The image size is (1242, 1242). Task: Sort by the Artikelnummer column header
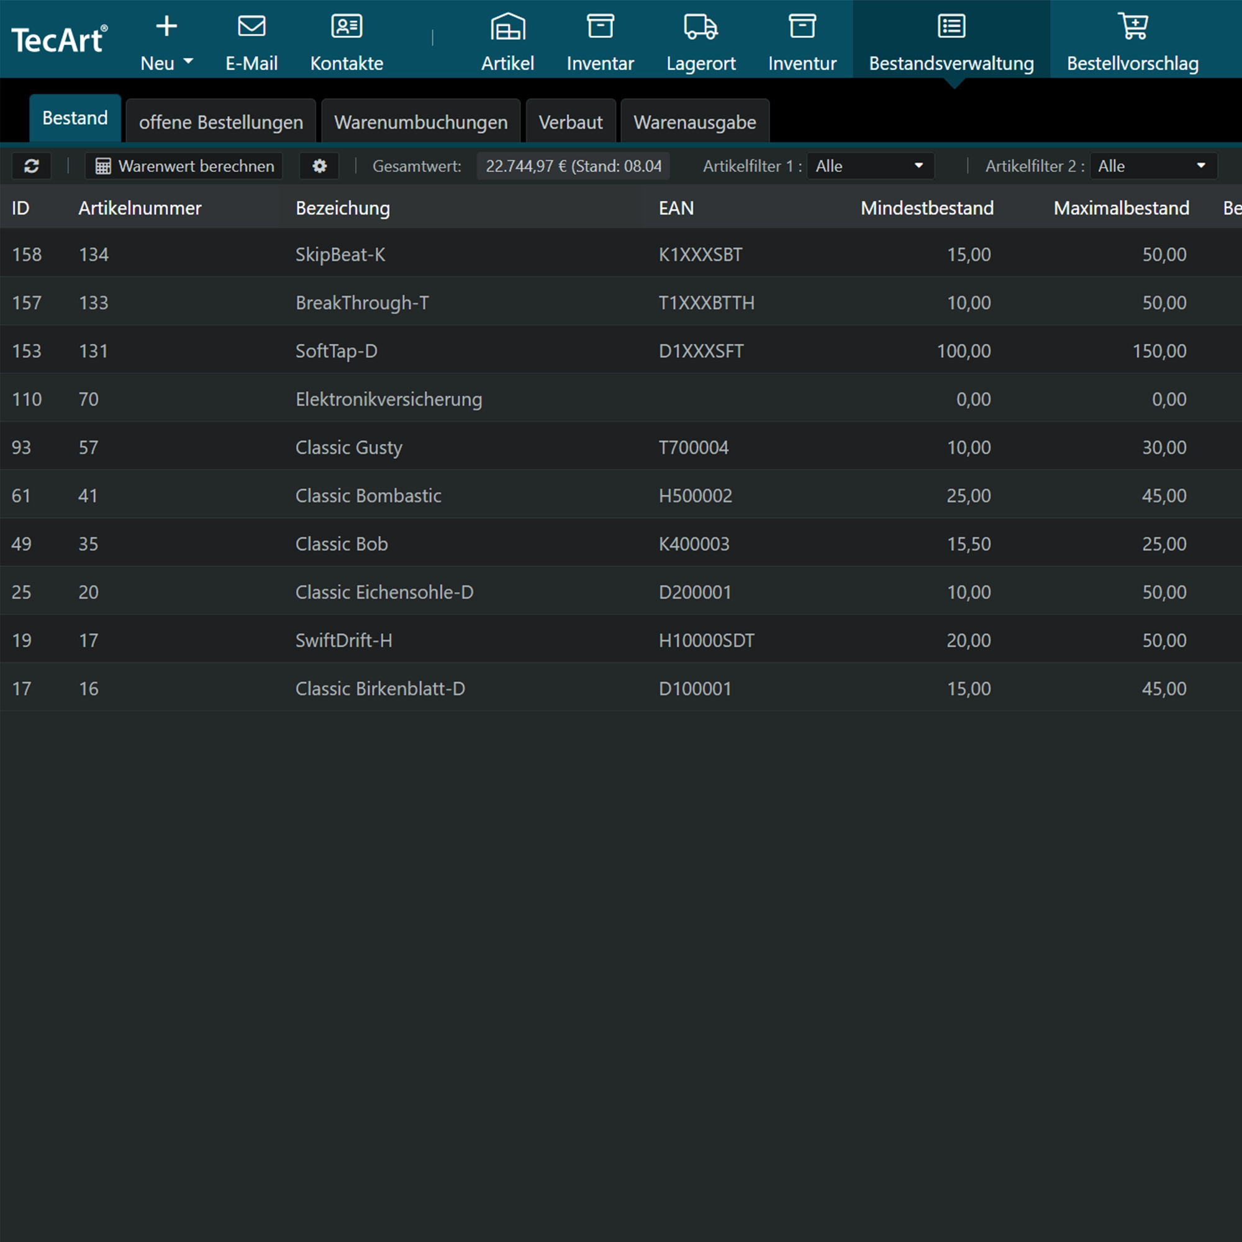(140, 208)
